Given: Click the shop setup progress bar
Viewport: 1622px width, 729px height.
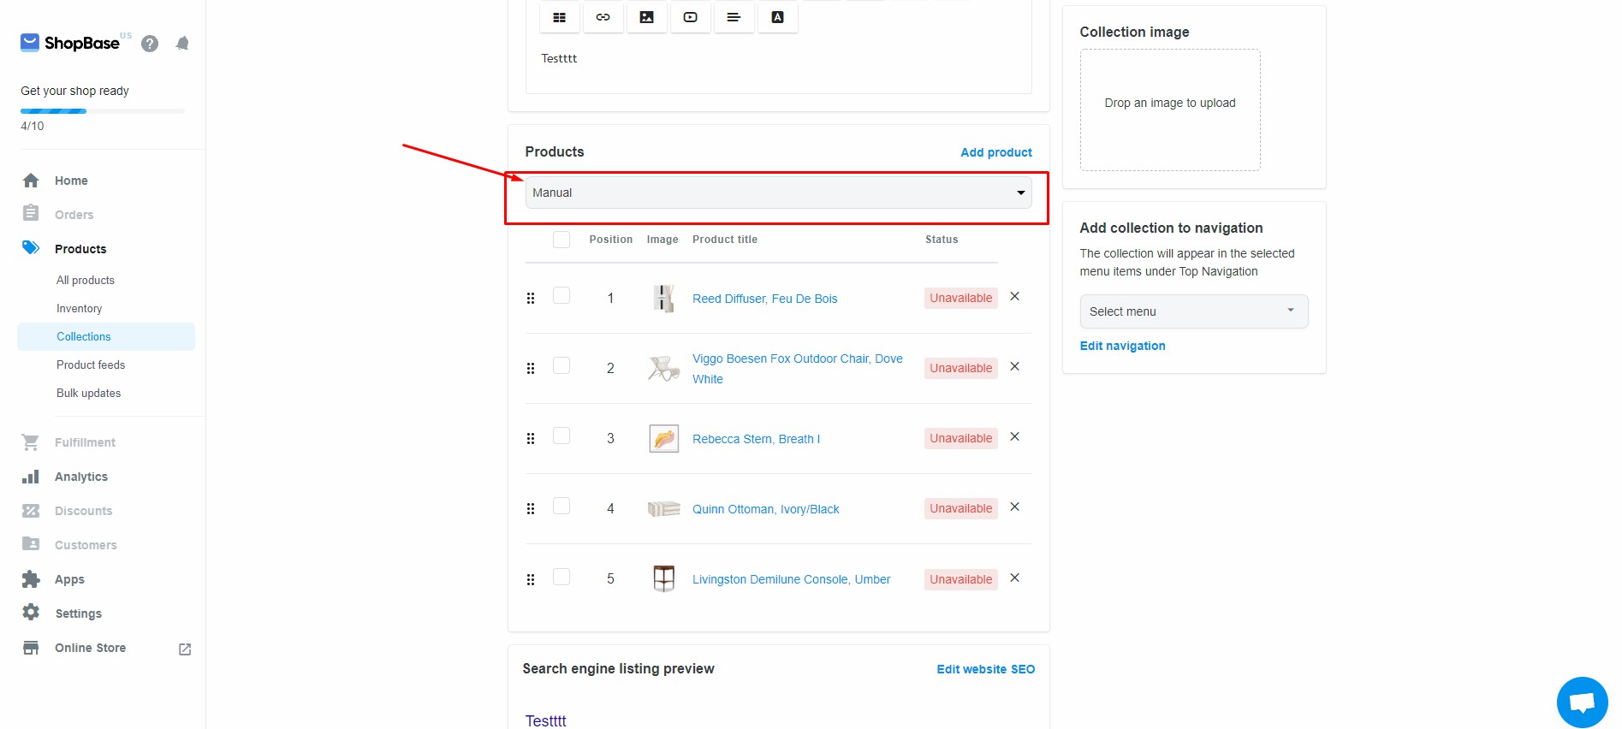Looking at the screenshot, I should (x=102, y=111).
